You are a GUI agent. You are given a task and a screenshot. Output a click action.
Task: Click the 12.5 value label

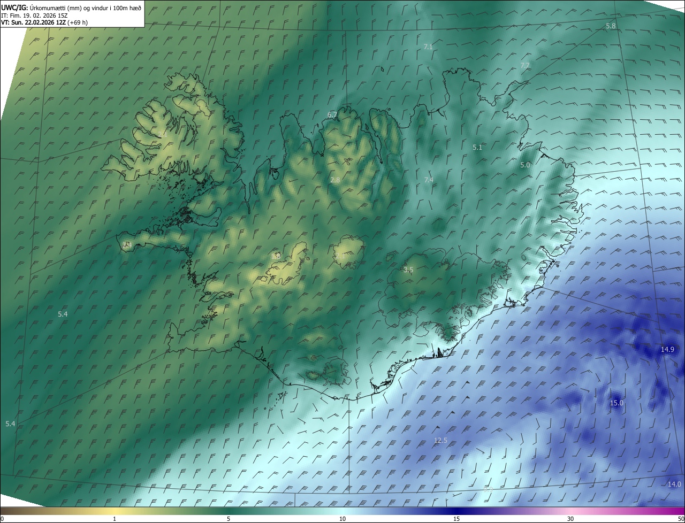coord(440,440)
